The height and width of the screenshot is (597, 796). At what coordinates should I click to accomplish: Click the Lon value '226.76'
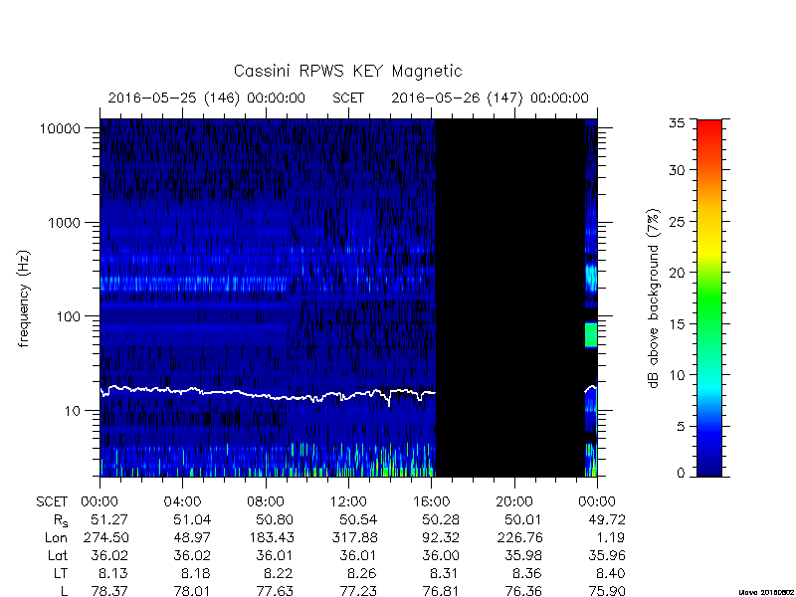point(519,537)
